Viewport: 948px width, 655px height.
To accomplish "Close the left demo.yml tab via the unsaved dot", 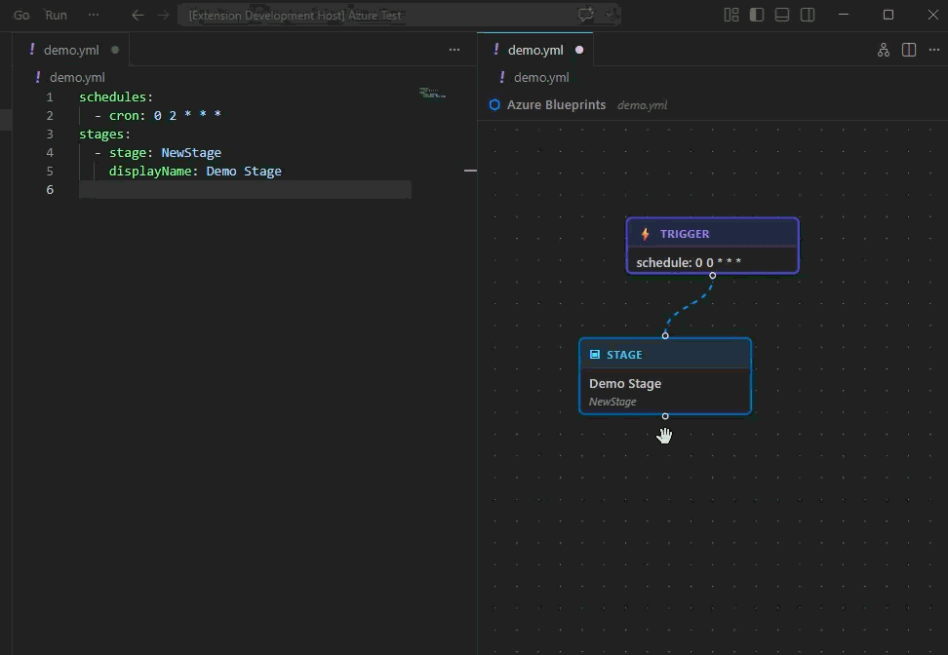I will point(115,50).
